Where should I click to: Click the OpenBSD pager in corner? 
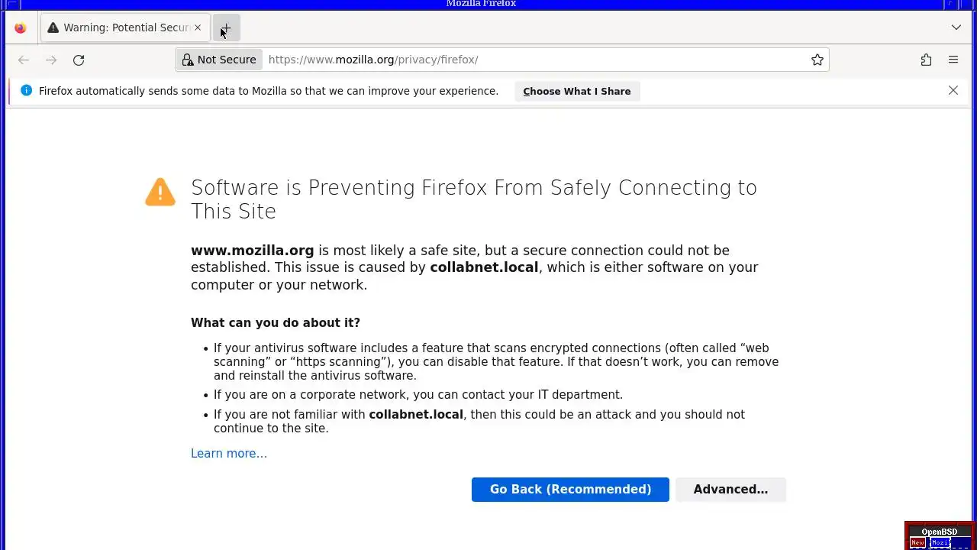939,536
